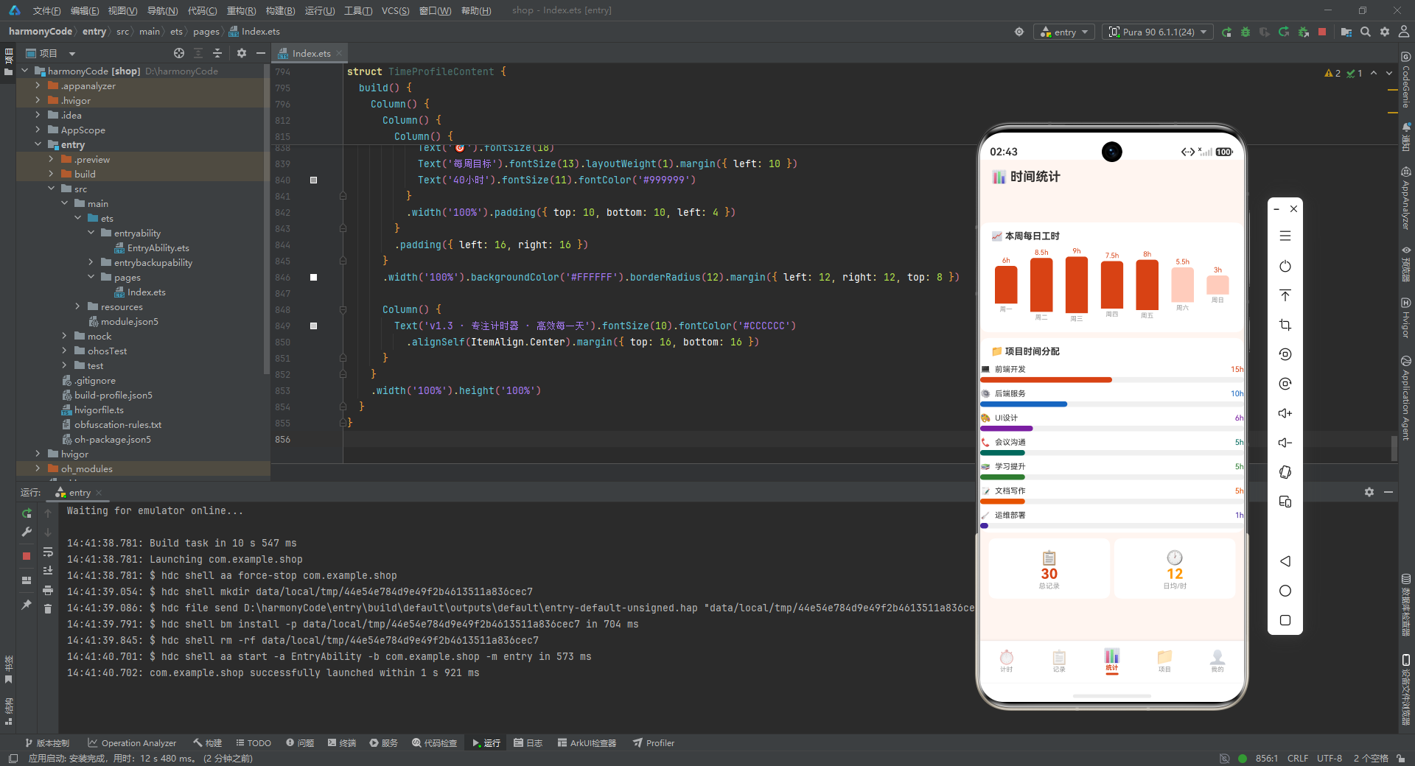Open the project view mode dropdown arrow
The width and height of the screenshot is (1415, 766).
point(72,53)
